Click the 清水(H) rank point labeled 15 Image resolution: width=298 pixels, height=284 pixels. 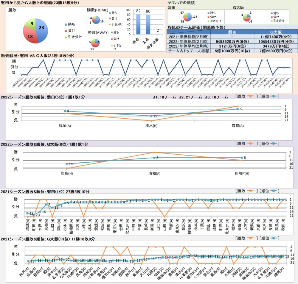(151, 116)
